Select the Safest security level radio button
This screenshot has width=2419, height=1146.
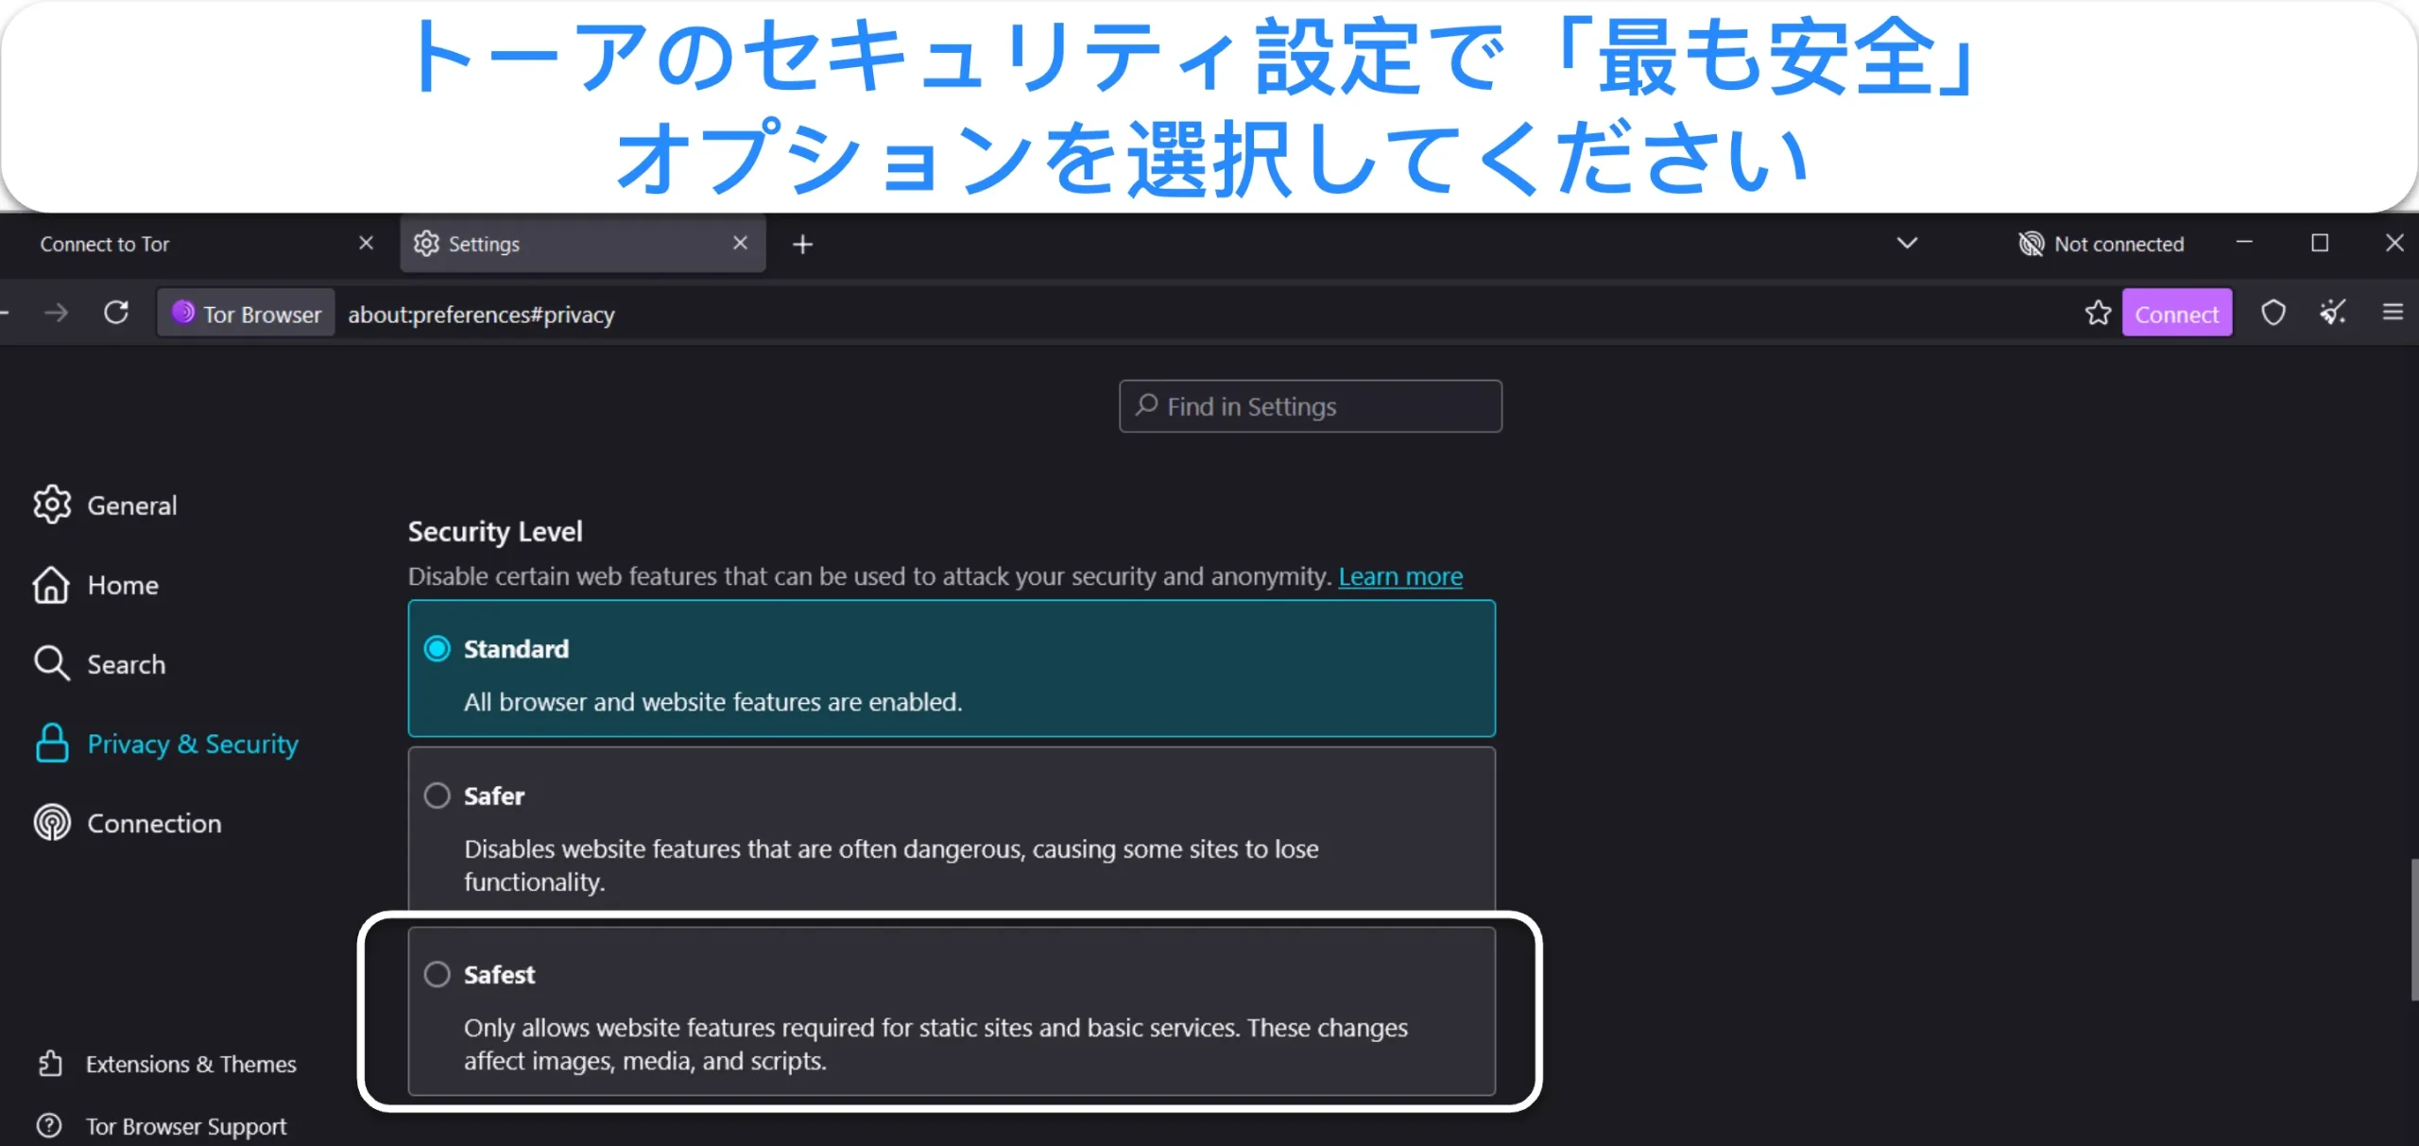437,974
